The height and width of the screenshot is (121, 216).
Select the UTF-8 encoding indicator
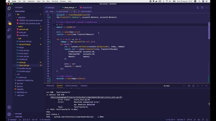click(189, 120)
